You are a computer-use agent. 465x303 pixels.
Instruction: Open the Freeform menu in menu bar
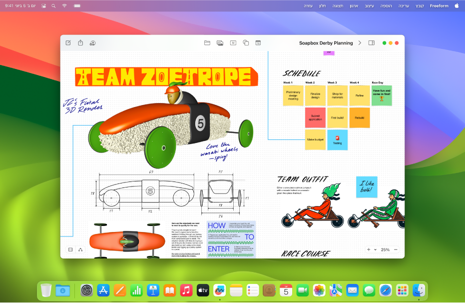pyautogui.click(x=439, y=5)
